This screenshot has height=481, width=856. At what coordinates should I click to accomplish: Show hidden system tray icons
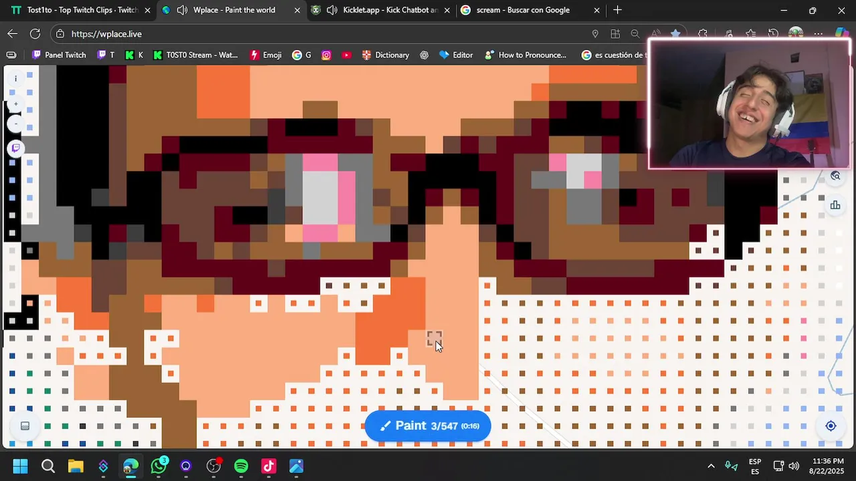pyautogui.click(x=711, y=466)
